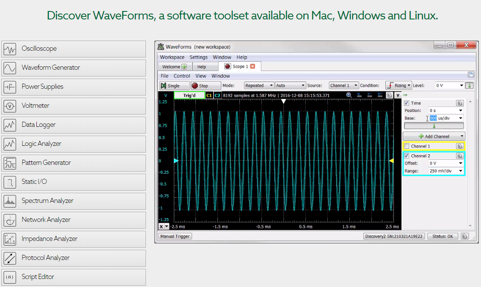Toggle the C2 channel indicator above the plot
This screenshot has height=287, width=481.
(x=217, y=96)
